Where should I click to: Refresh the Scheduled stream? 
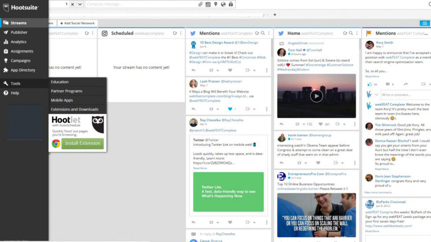tap(175, 33)
